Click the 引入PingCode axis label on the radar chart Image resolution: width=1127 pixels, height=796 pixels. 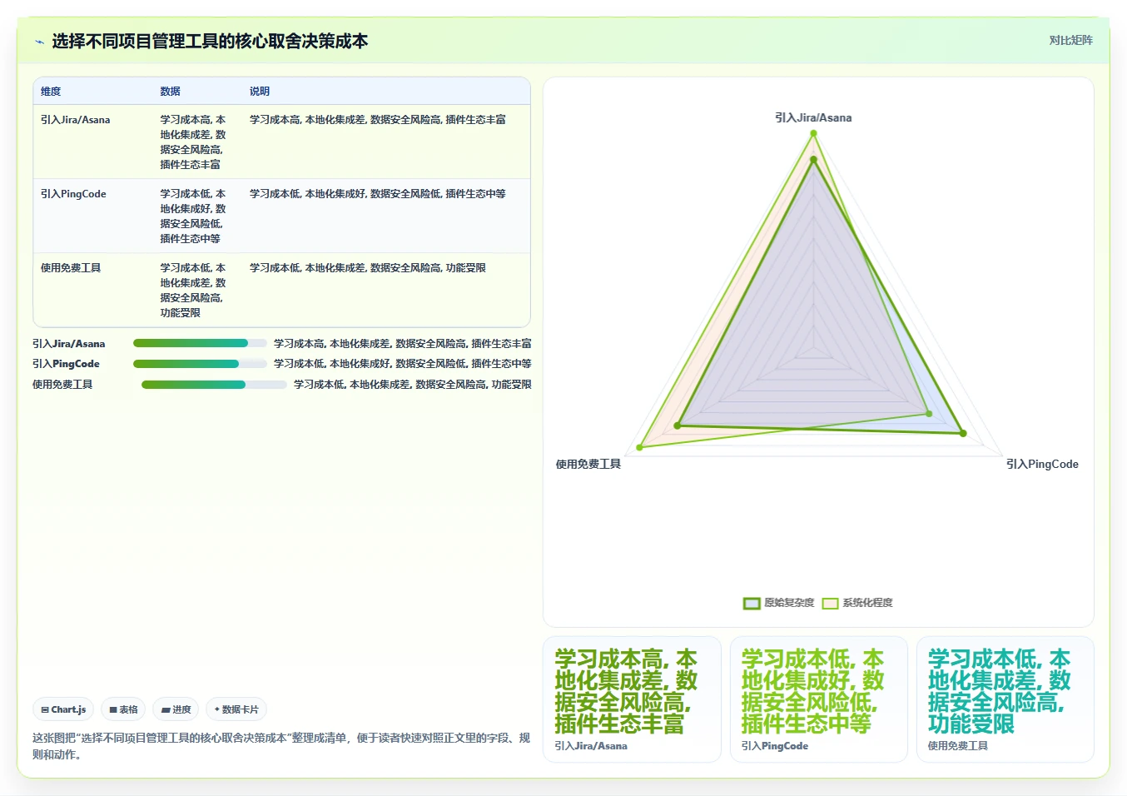coord(1042,465)
